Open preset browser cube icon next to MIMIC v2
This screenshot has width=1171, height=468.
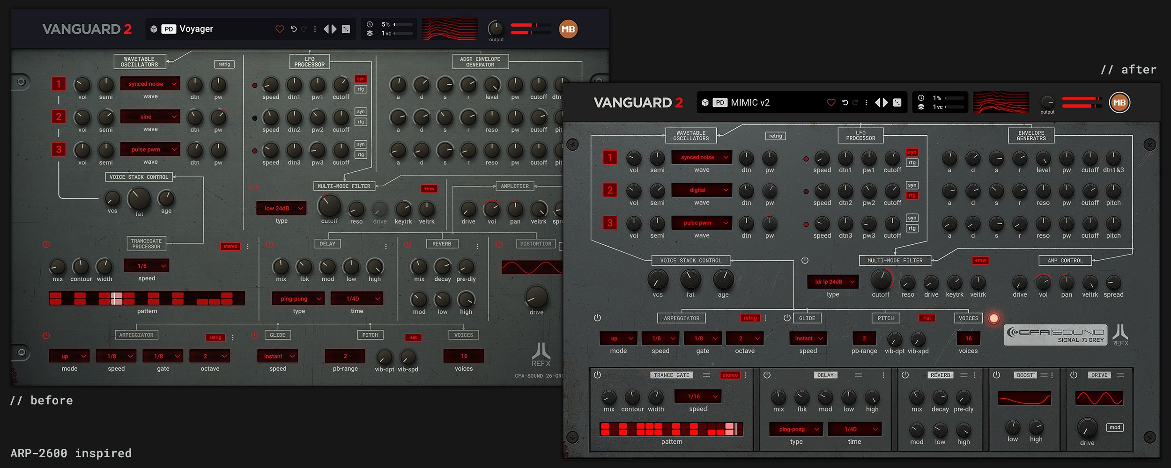[x=705, y=102]
